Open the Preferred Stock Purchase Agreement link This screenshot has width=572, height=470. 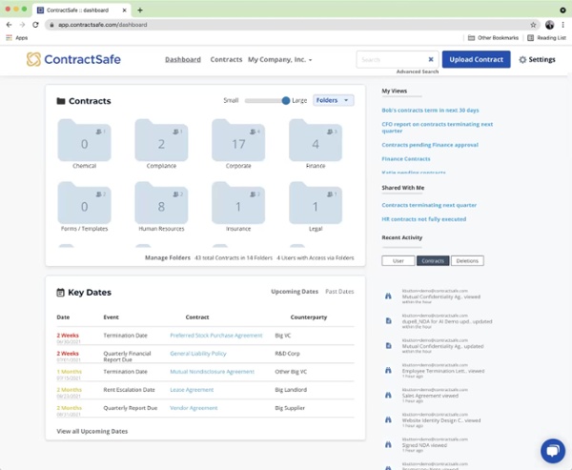click(215, 336)
